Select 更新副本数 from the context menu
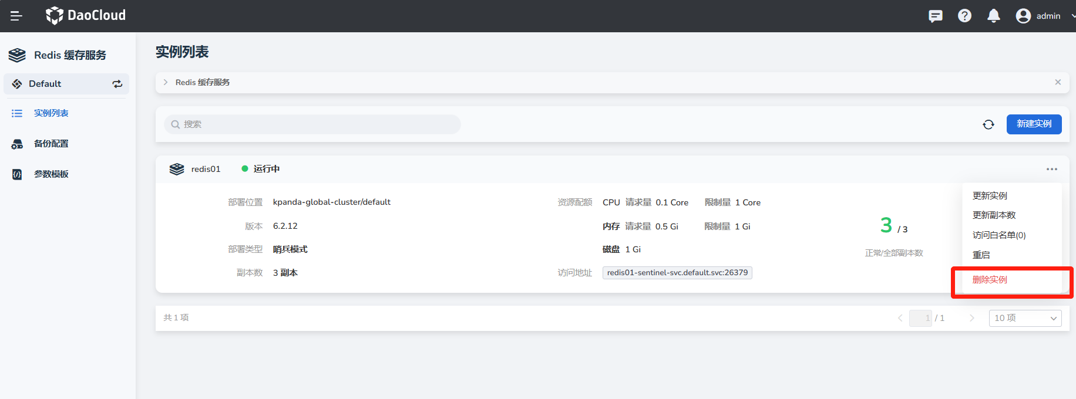Screen dimensions: 1076x399 [x=994, y=215]
